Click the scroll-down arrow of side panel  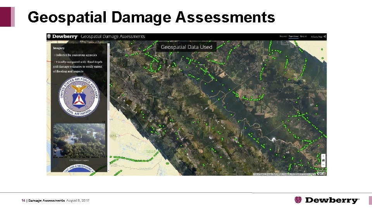pos(108,170)
